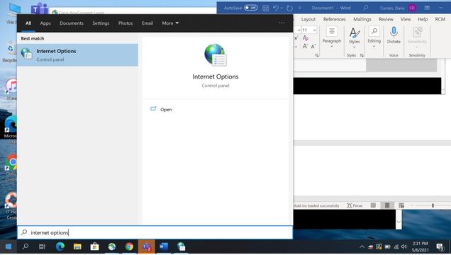Expand the More search filter dropdown
Viewport: 451px width, 255px height.
click(170, 23)
